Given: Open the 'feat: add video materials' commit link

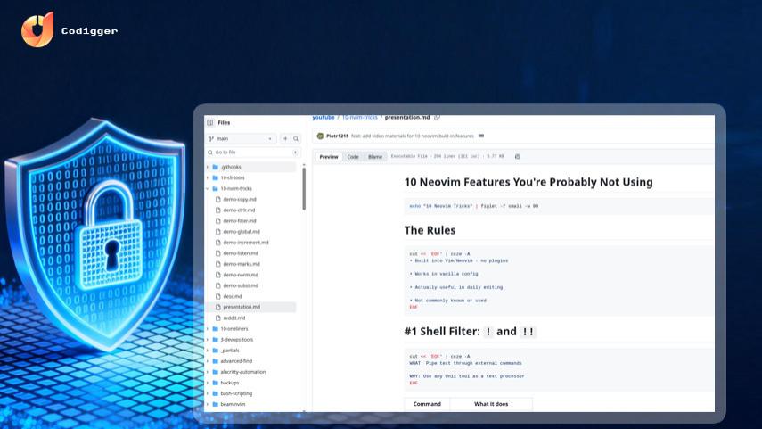Looking at the screenshot, I should 412,136.
